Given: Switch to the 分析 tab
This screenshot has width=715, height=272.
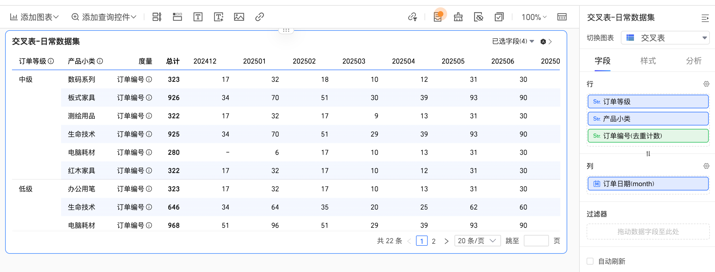Looking at the screenshot, I should click(x=693, y=61).
